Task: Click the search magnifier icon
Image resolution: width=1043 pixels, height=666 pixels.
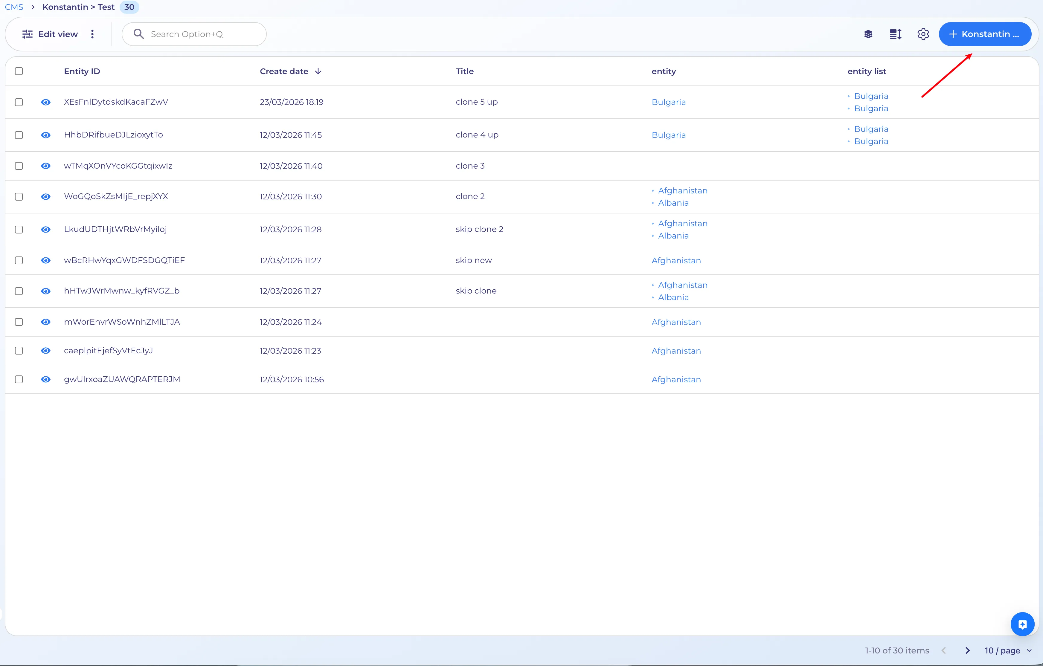Action: (x=139, y=34)
